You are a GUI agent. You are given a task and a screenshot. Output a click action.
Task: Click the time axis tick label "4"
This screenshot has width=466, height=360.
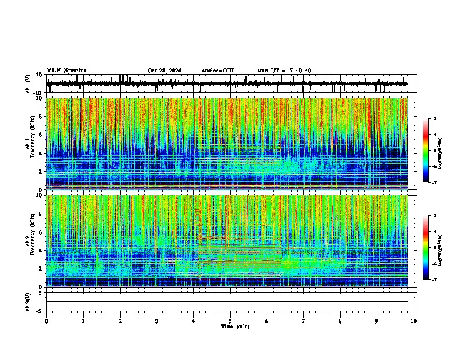(x=194, y=321)
